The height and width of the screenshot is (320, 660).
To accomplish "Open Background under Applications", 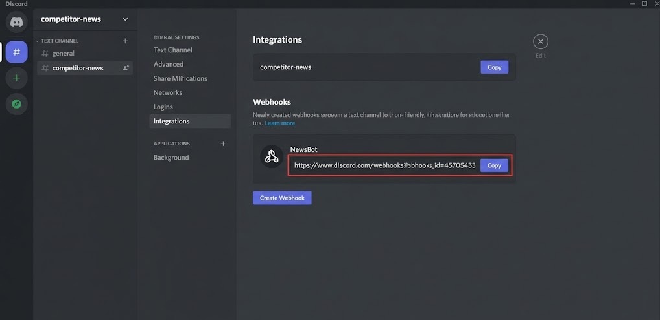I will [171, 158].
